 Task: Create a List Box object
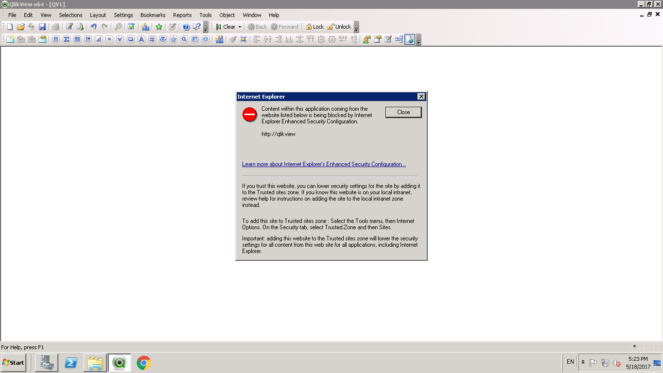[x=56, y=39]
